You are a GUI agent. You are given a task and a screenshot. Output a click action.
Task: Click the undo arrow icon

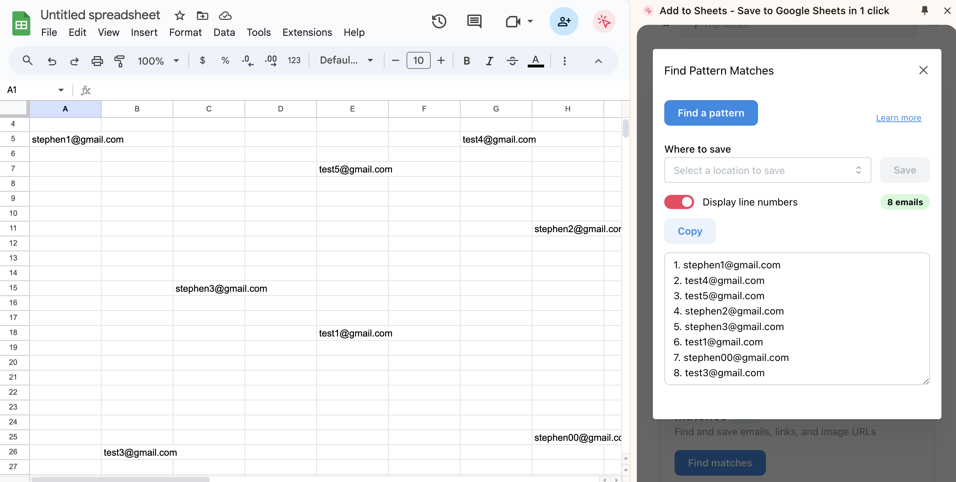[x=52, y=61]
